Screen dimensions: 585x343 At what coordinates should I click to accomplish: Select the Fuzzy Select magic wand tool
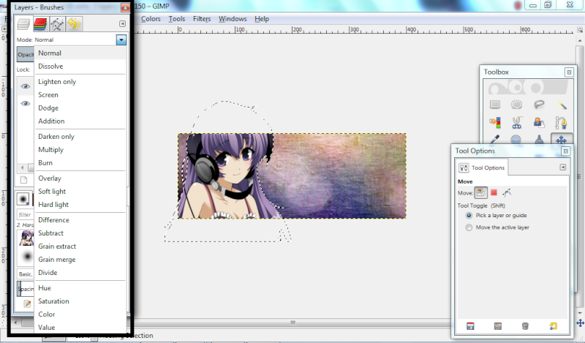tap(562, 105)
